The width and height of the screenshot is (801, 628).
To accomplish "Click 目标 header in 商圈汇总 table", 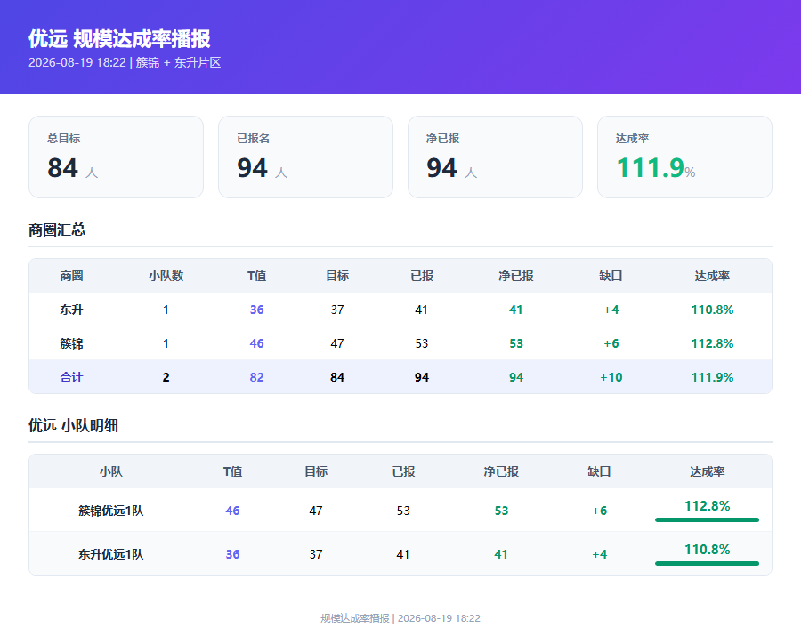I will tap(337, 276).
